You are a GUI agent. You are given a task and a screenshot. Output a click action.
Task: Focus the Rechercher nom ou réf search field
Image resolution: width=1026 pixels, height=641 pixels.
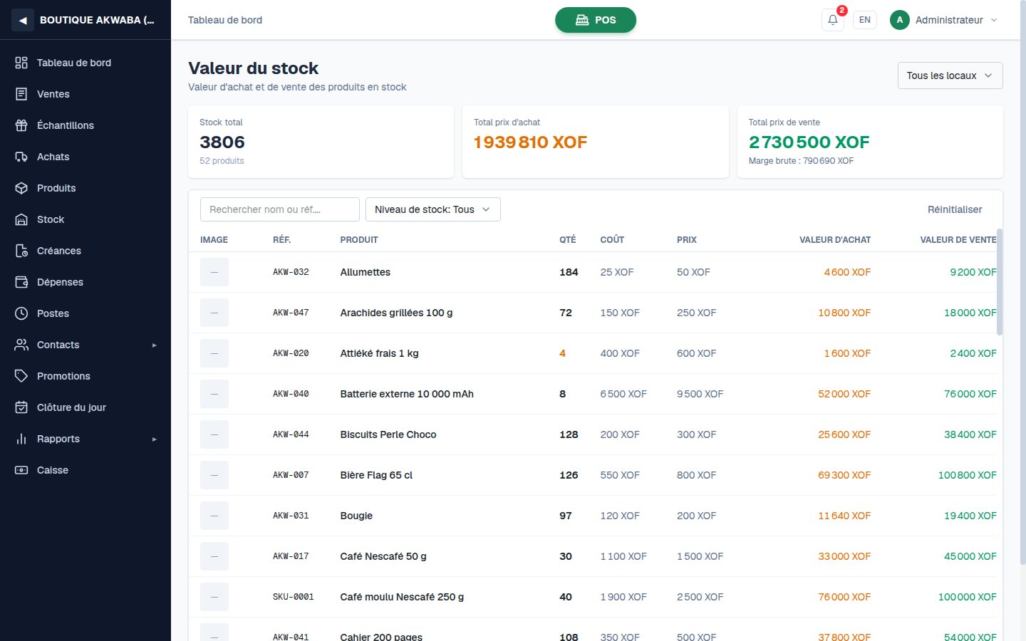point(280,209)
